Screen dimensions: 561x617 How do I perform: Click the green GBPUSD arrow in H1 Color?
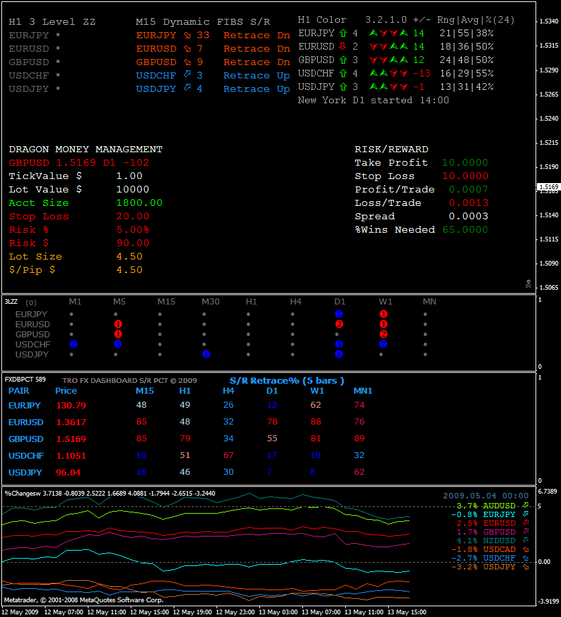click(342, 60)
